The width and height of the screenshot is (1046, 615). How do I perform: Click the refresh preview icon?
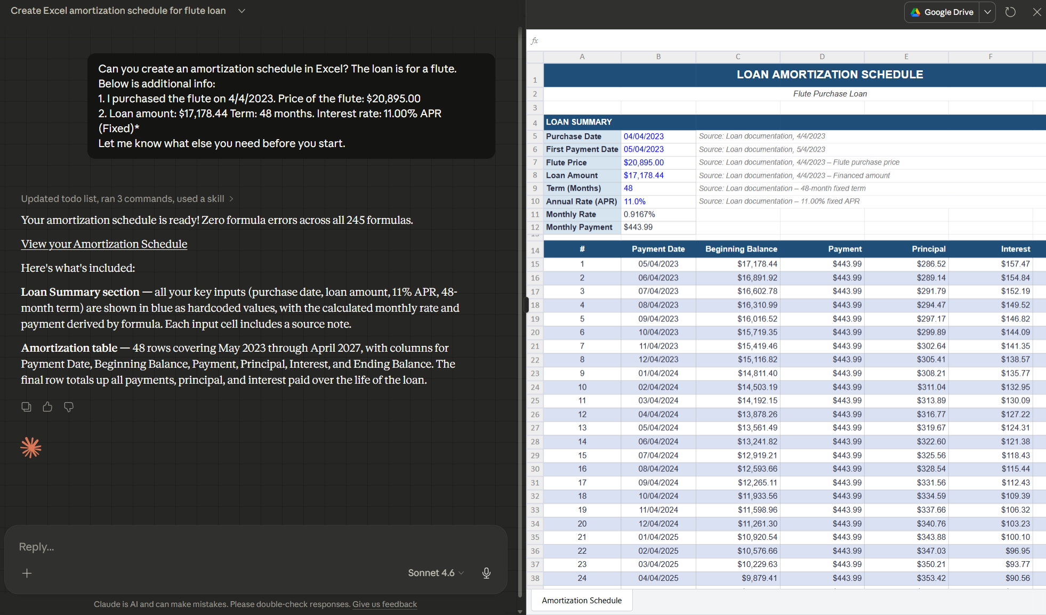[1010, 12]
